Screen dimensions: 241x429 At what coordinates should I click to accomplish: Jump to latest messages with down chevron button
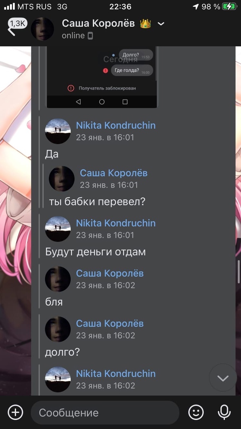tap(223, 378)
